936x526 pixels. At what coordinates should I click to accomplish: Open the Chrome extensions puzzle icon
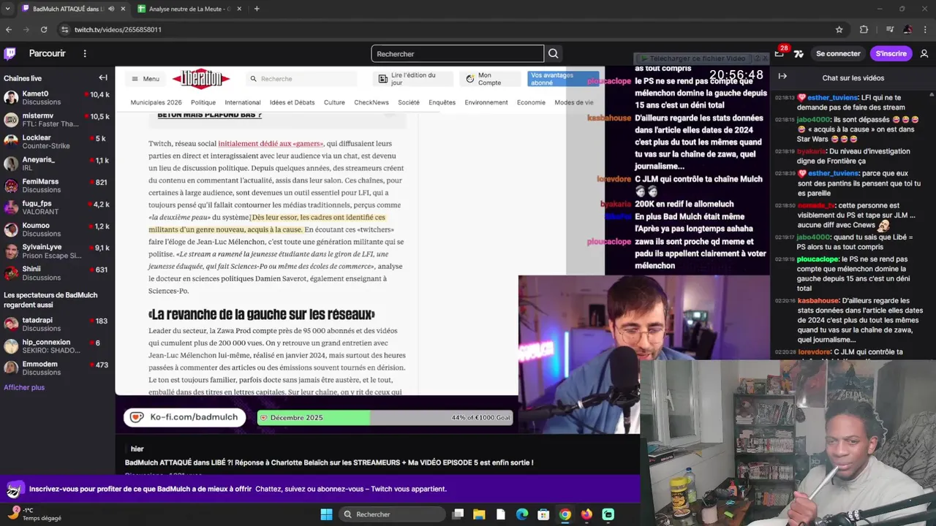(864, 29)
